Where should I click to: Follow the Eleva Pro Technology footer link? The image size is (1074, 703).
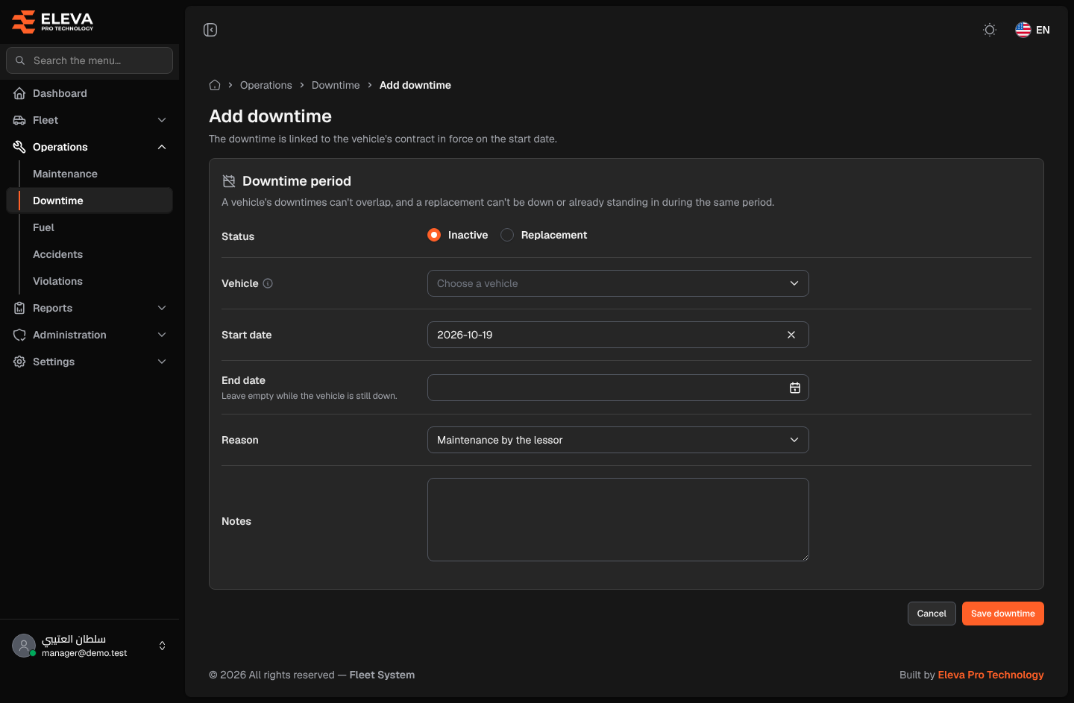990,675
